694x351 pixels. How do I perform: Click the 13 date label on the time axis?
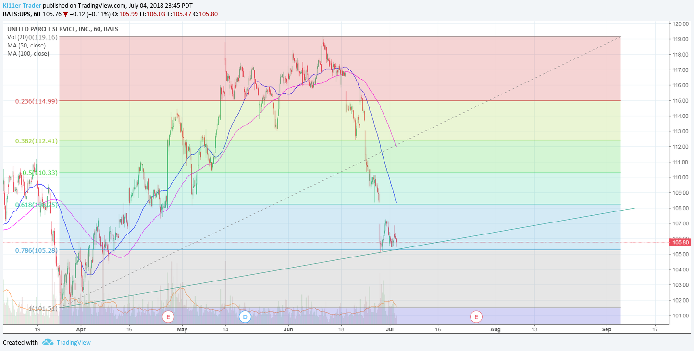point(534,329)
